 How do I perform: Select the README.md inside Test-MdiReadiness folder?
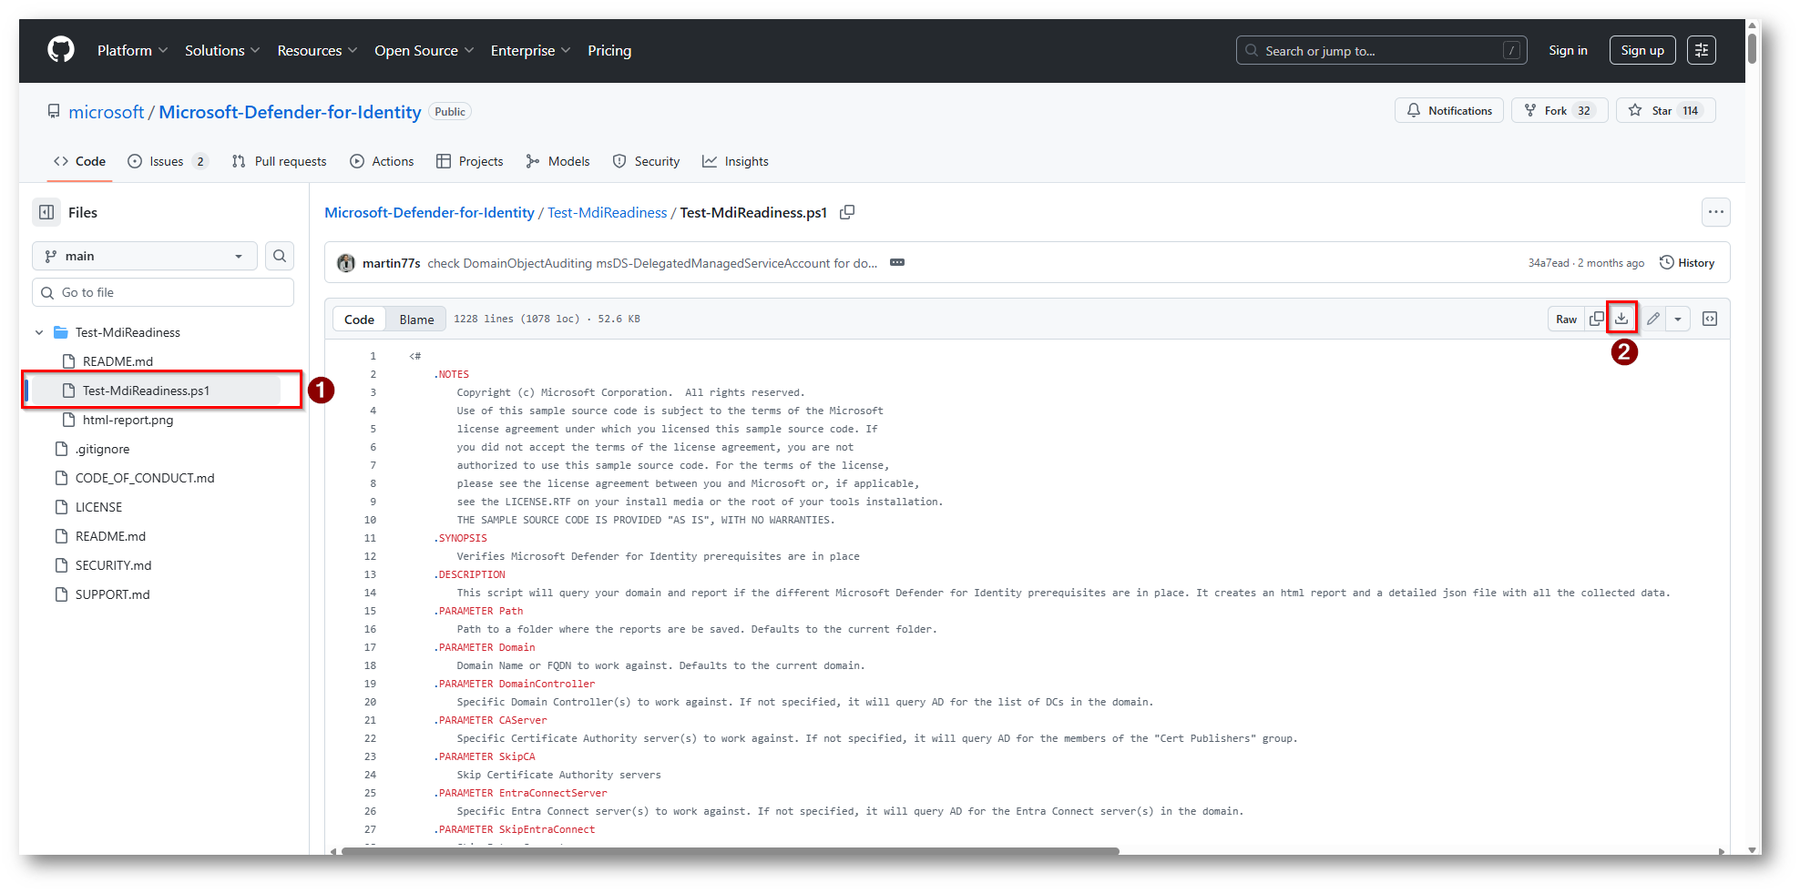118,361
